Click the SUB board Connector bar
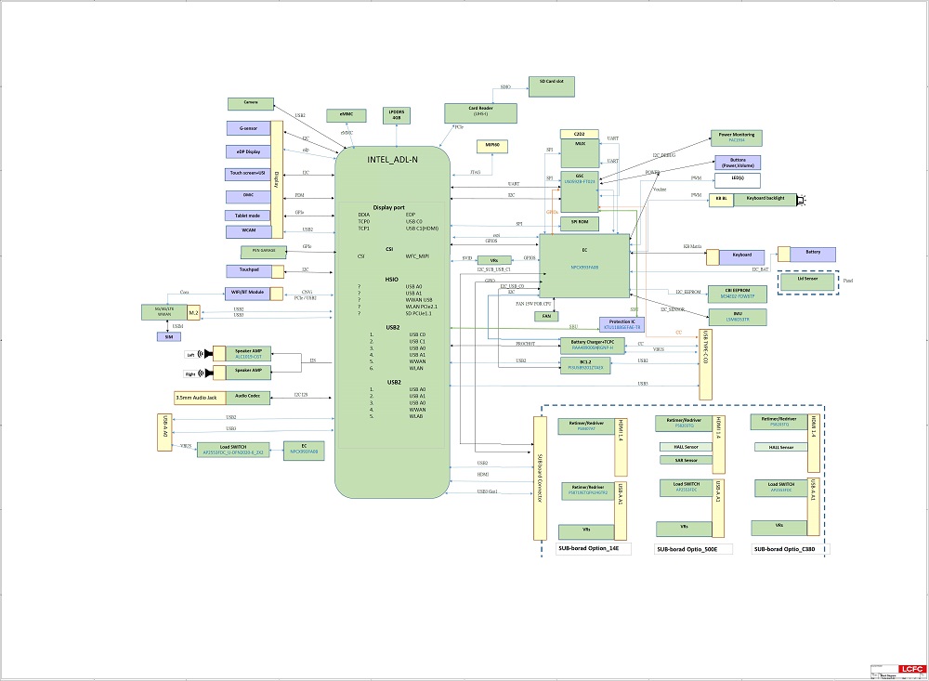The width and height of the screenshot is (929, 681). tap(540, 478)
